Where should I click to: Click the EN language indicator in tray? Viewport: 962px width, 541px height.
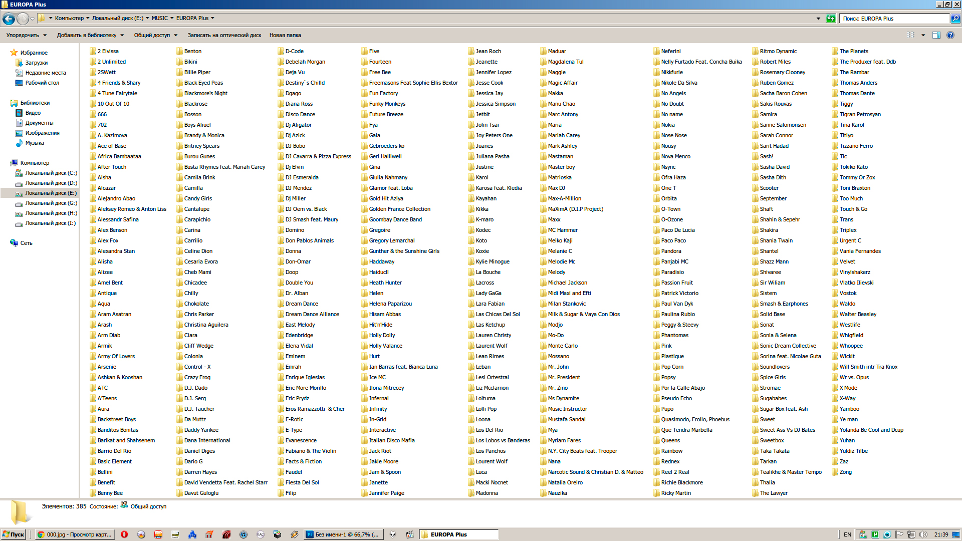[847, 534]
